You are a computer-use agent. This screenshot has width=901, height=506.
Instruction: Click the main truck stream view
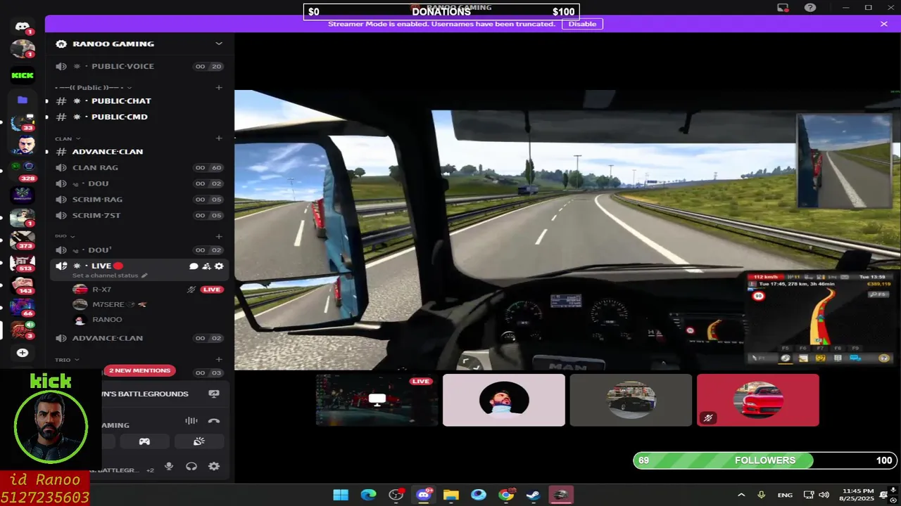click(567, 230)
